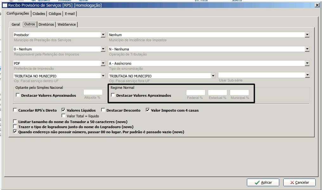Toggle Valor Imposto com 4 casas
The width and height of the screenshot is (322, 190).
[148, 110]
